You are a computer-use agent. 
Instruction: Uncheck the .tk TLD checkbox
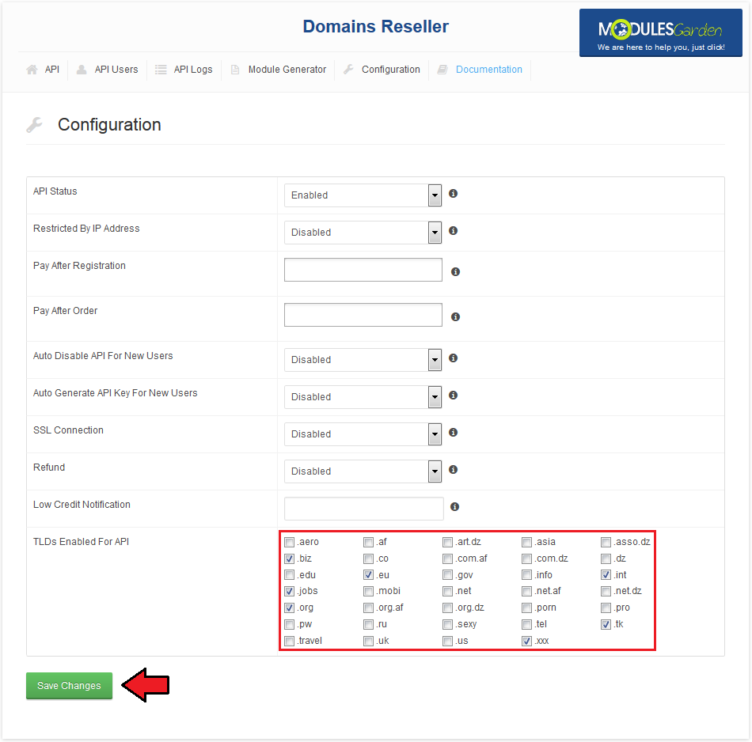[606, 624]
